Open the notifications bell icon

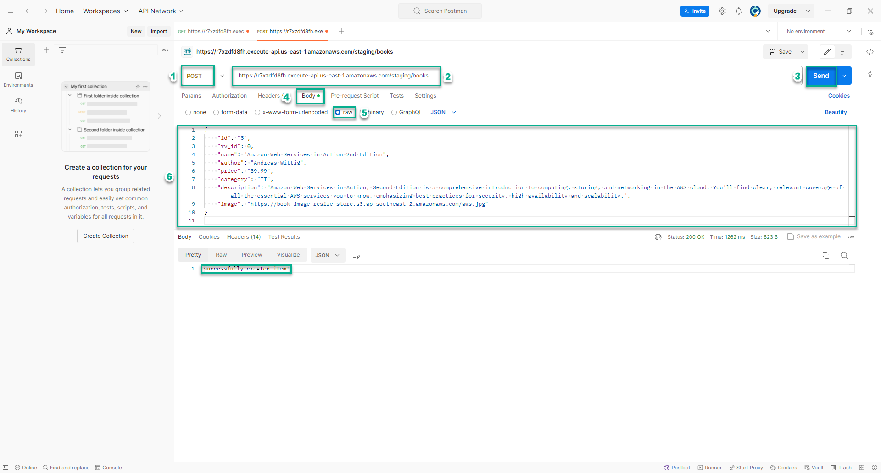[739, 11]
